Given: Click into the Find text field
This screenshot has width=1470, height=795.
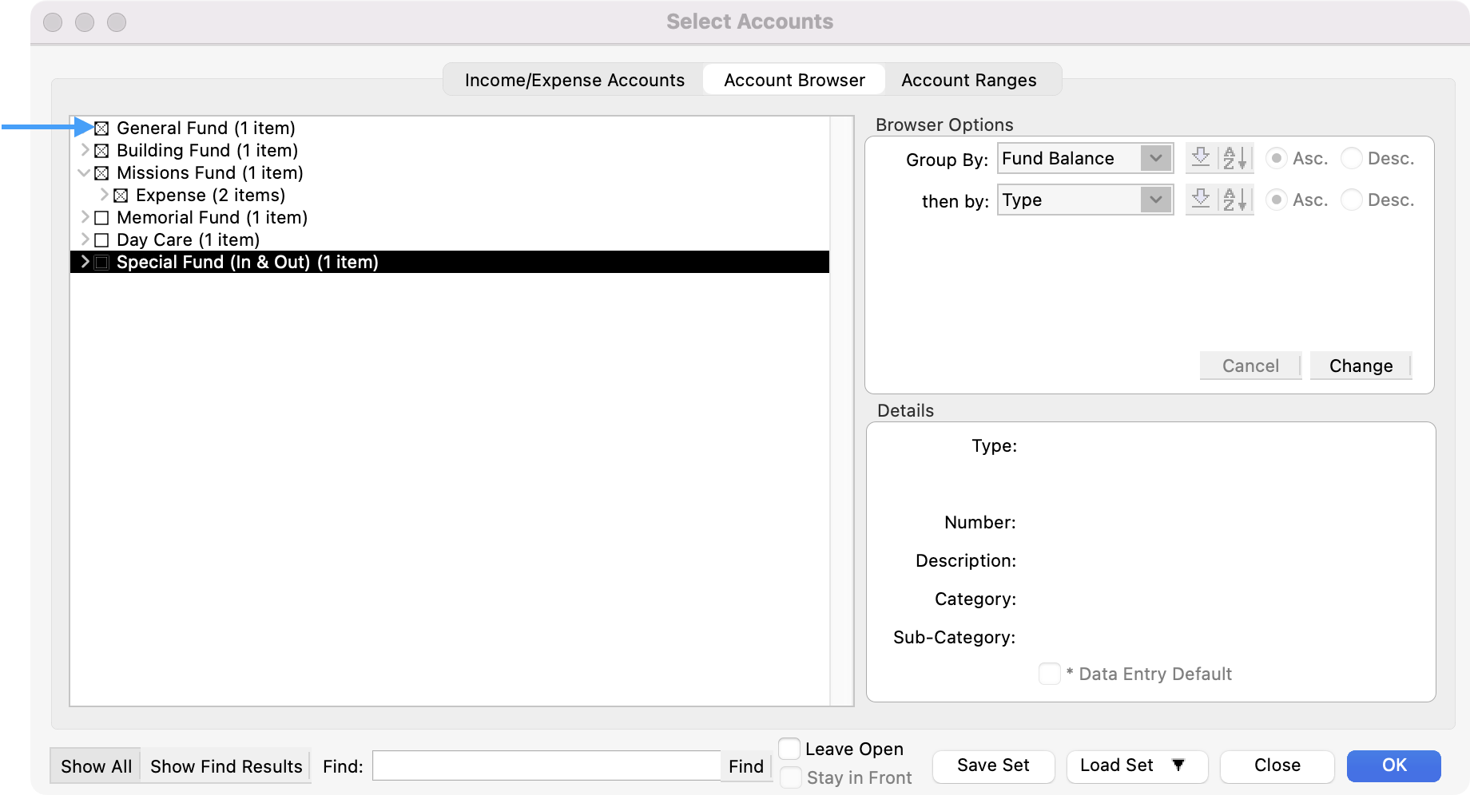Looking at the screenshot, I should click(x=546, y=766).
